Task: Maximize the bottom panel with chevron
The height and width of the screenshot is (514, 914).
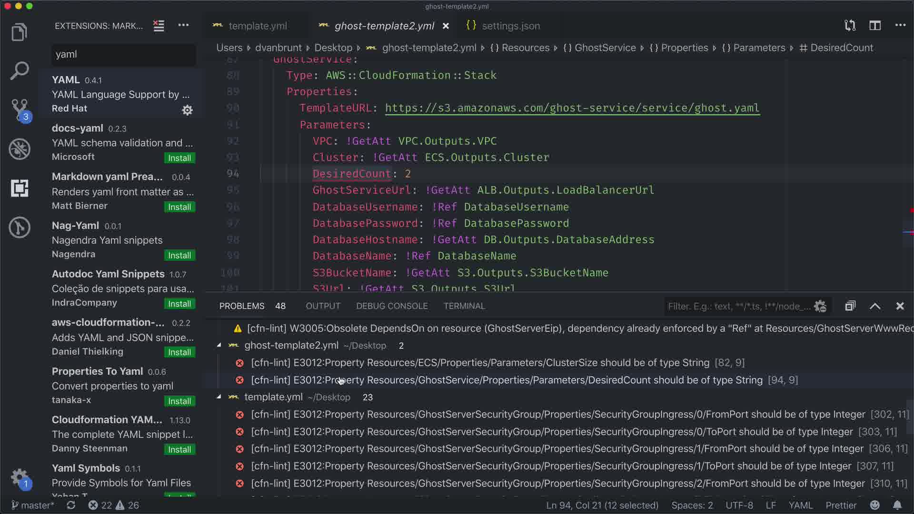Action: (x=875, y=306)
